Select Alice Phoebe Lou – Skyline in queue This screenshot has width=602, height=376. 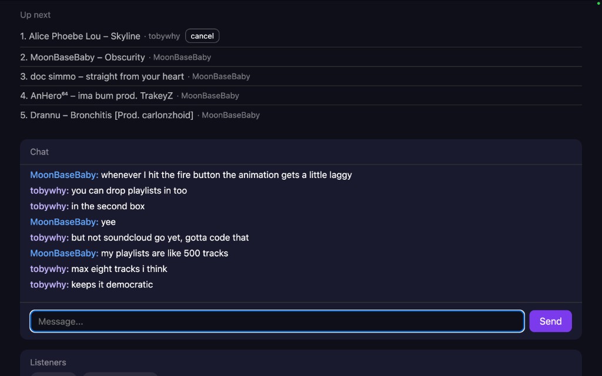point(85,36)
